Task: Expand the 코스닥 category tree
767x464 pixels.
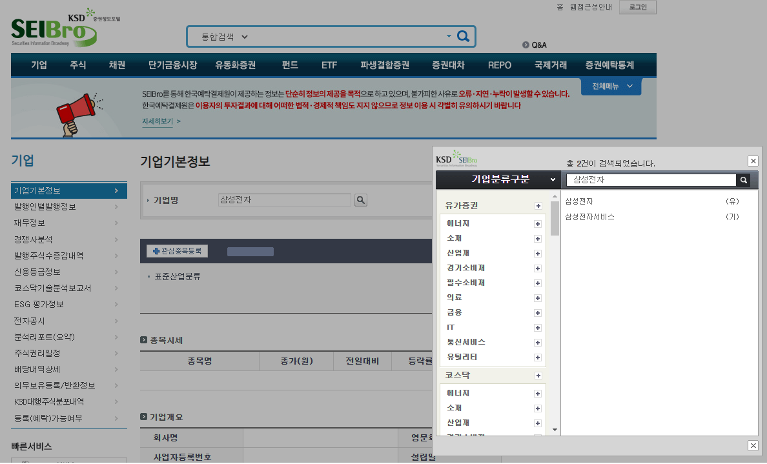Action: coord(538,375)
